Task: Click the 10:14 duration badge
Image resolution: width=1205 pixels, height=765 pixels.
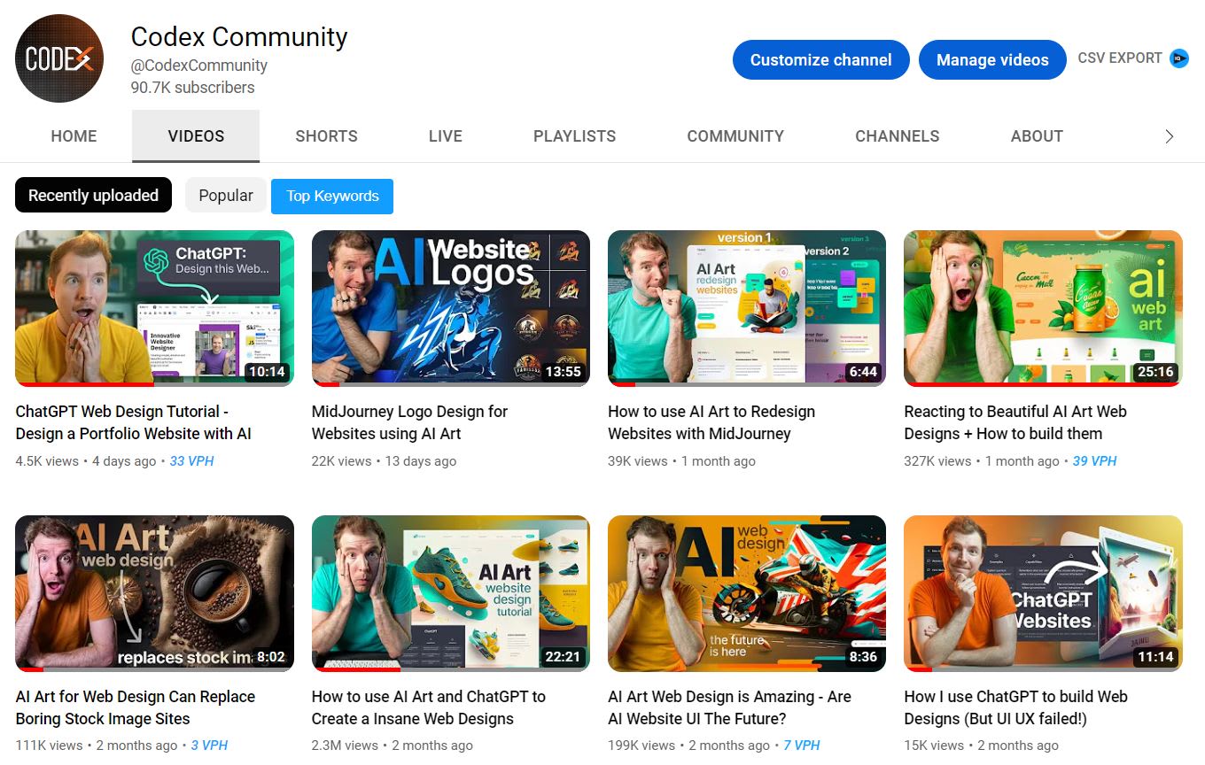Action: [x=267, y=372]
